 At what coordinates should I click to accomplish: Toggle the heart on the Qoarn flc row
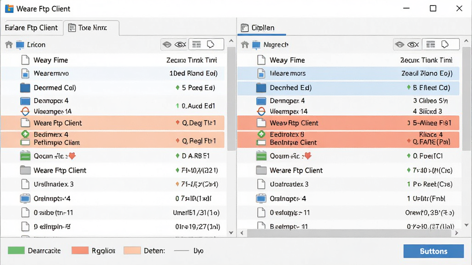[x=307, y=156]
